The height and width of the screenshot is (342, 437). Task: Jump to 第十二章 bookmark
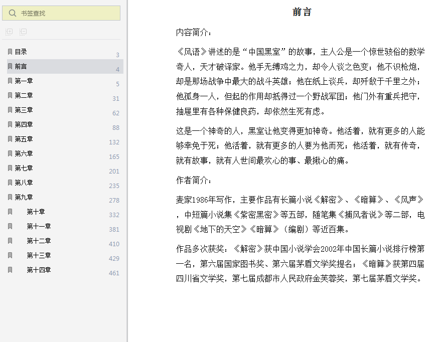[x=39, y=241]
